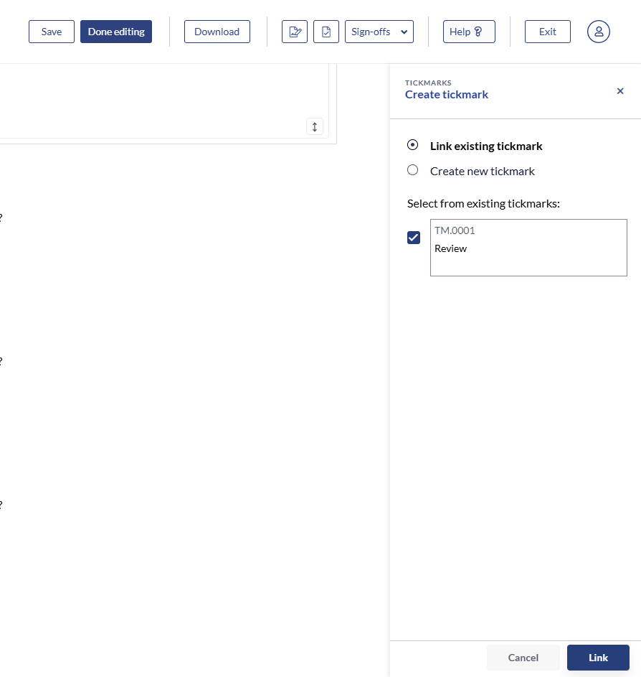Image resolution: width=641 pixels, height=677 pixels.
Task: Exit the editor
Action: click(x=547, y=32)
